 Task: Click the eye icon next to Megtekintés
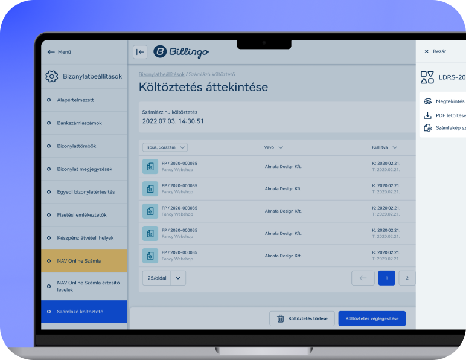click(427, 101)
